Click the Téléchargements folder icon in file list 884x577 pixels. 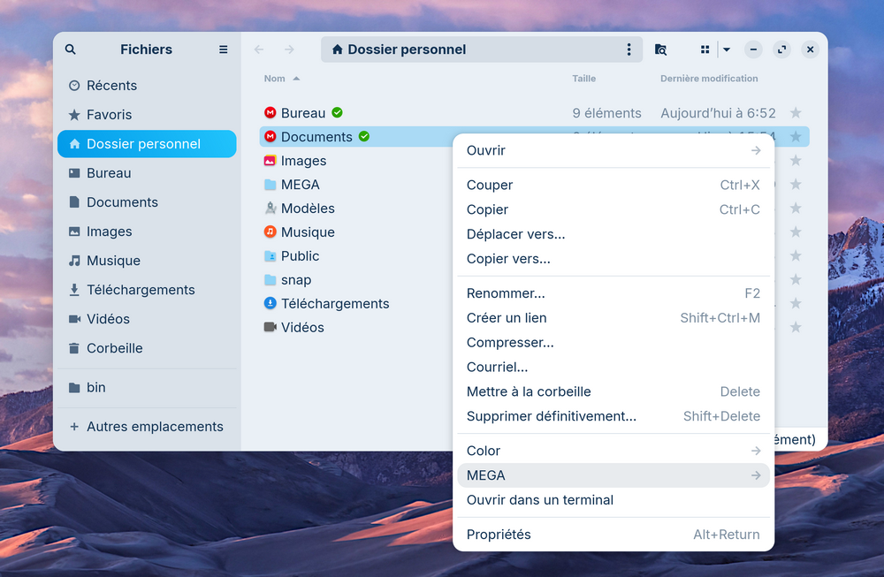271,303
